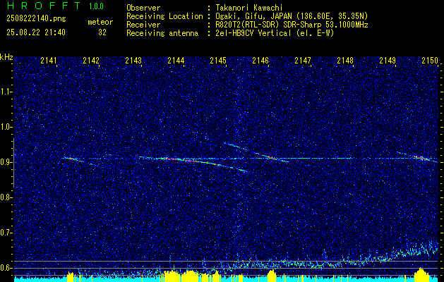
Task: Click time marker 2145
Action: pyautogui.click(x=218, y=60)
